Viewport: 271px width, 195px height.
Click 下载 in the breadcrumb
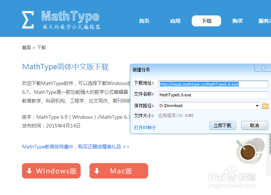[x=41, y=48]
